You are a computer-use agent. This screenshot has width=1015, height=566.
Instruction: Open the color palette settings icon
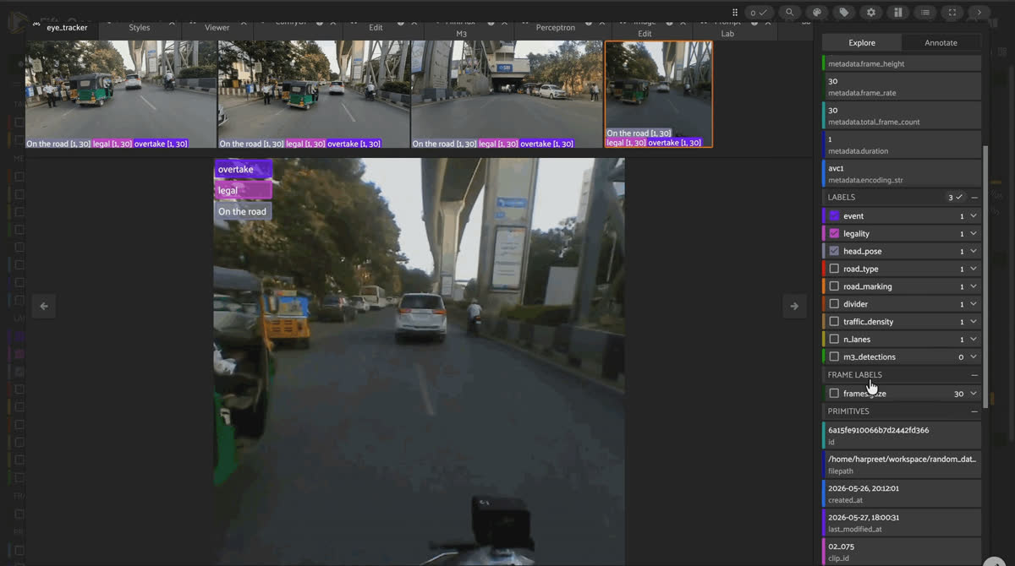point(817,12)
